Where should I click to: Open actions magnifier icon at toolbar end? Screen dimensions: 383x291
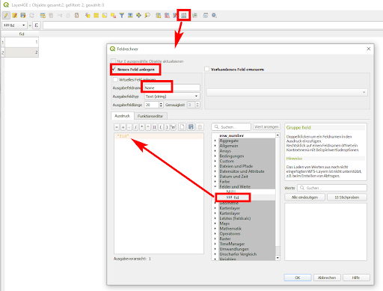point(214,16)
